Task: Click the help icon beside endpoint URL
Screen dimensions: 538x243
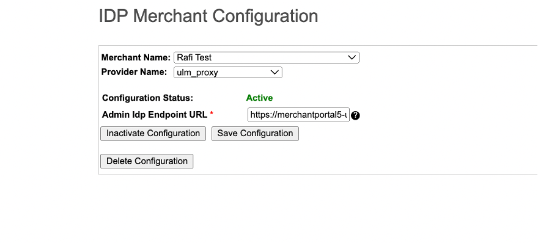Action: pyautogui.click(x=355, y=115)
